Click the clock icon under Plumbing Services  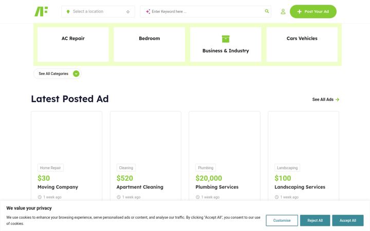pos(197,197)
